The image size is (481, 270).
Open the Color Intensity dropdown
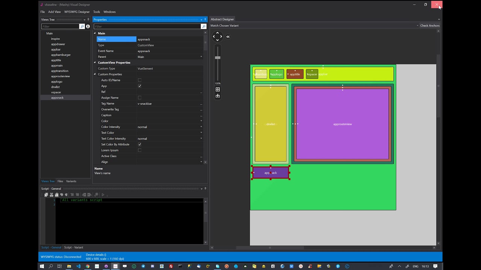click(x=201, y=127)
